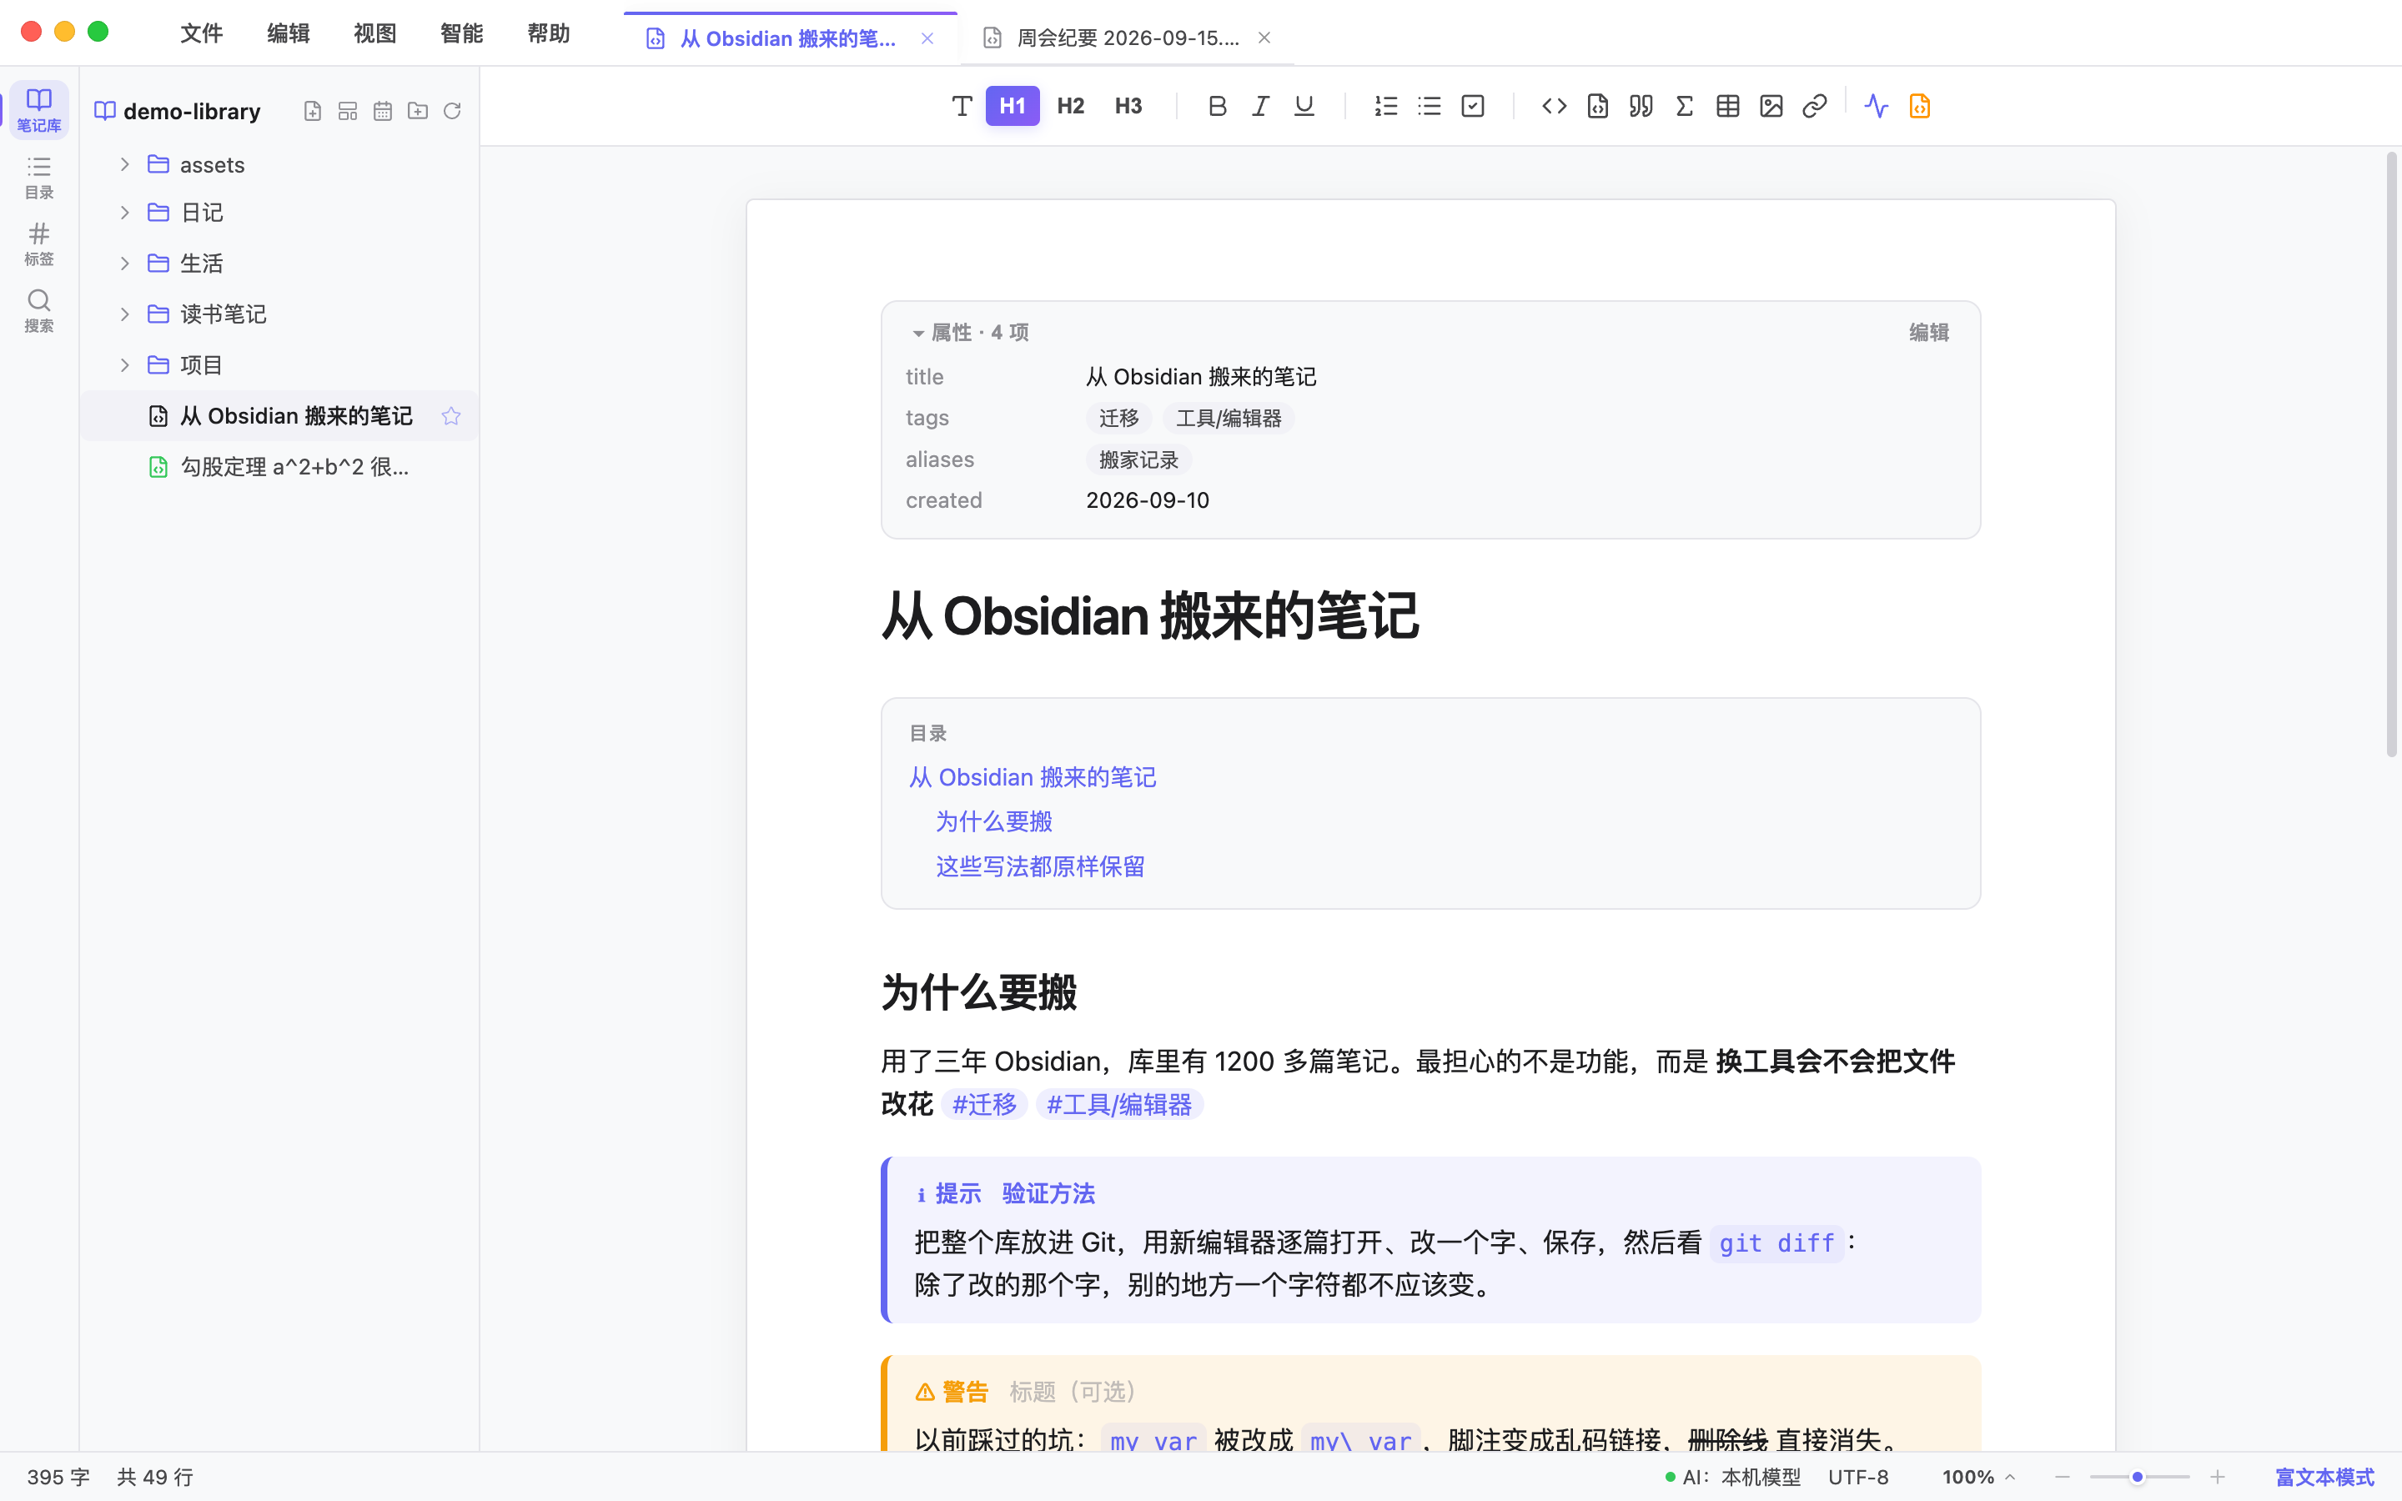The height and width of the screenshot is (1501, 2402).
Task: Insert a task checkbox list
Action: (1472, 106)
